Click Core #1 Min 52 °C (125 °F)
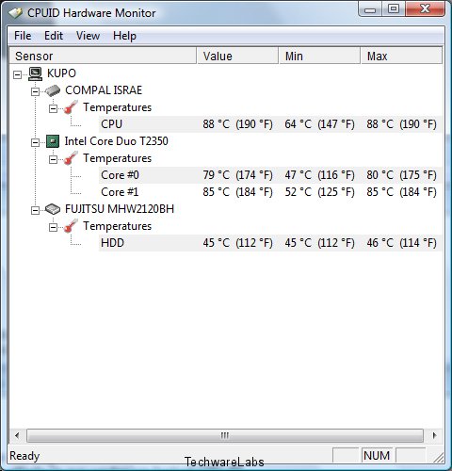Viewport: 452px width, 471px height. click(x=319, y=192)
